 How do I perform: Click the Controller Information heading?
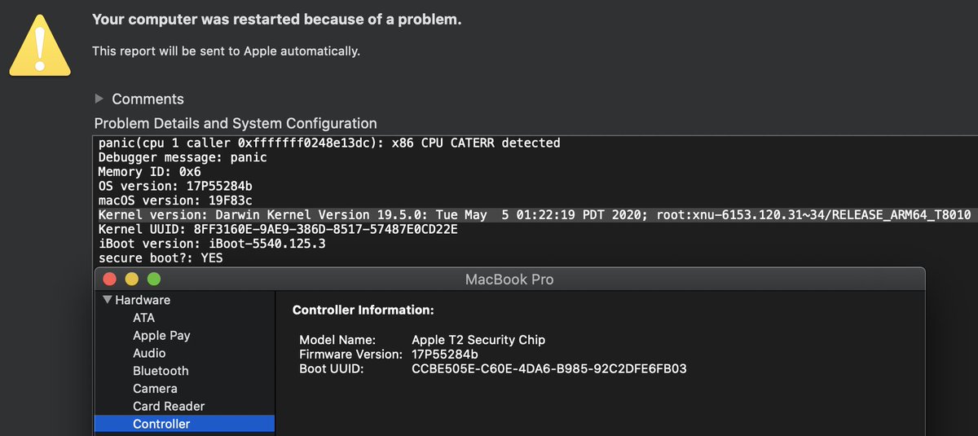[363, 310]
